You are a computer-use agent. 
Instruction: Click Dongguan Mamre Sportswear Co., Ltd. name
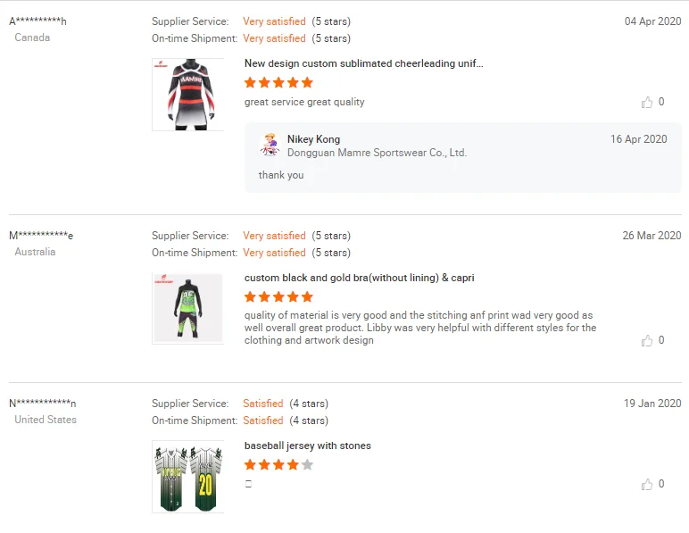click(x=377, y=154)
